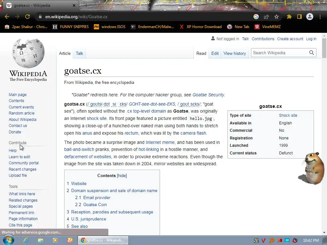Open the Action Center flag tray icon
The width and height of the screenshot is (327, 245).
[x=280, y=241]
